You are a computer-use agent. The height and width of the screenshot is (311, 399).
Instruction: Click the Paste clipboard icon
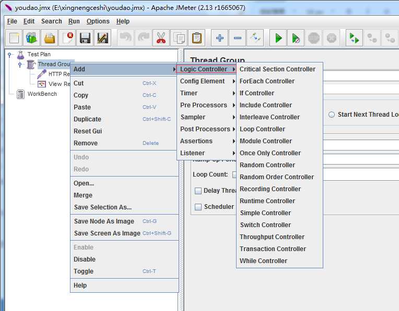pyautogui.click(x=197, y=38)
